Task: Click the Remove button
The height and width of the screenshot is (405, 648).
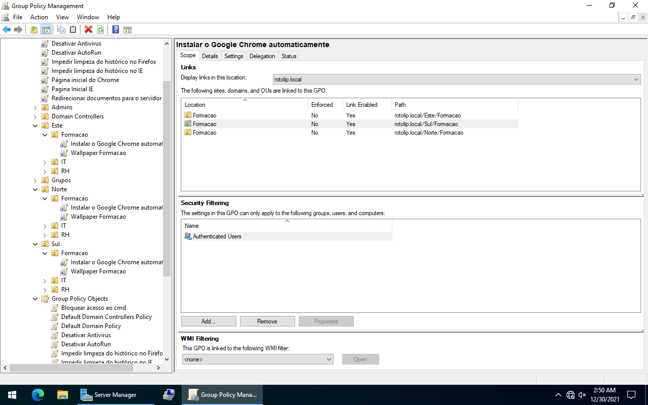Action: (x=267, y=321)
